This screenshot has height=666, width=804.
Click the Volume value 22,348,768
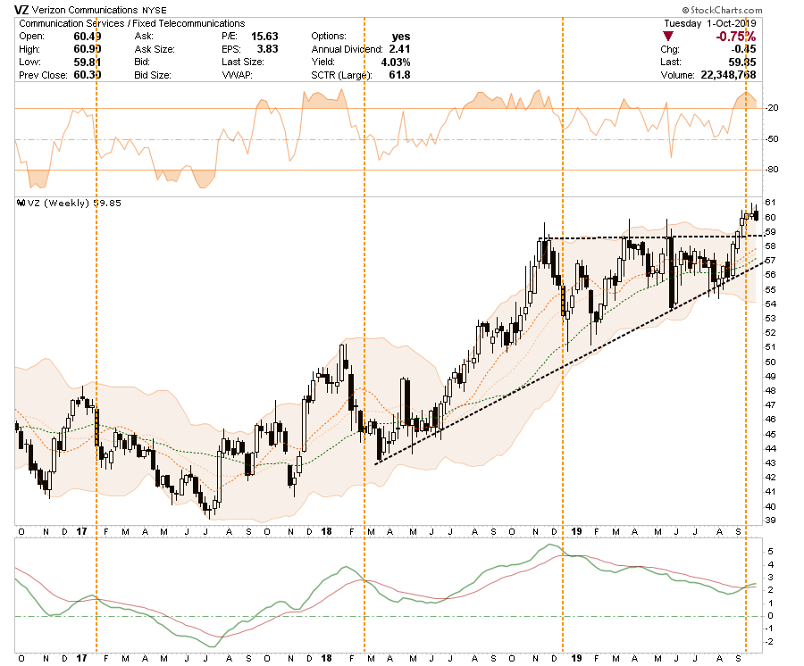tap(728, 75)
